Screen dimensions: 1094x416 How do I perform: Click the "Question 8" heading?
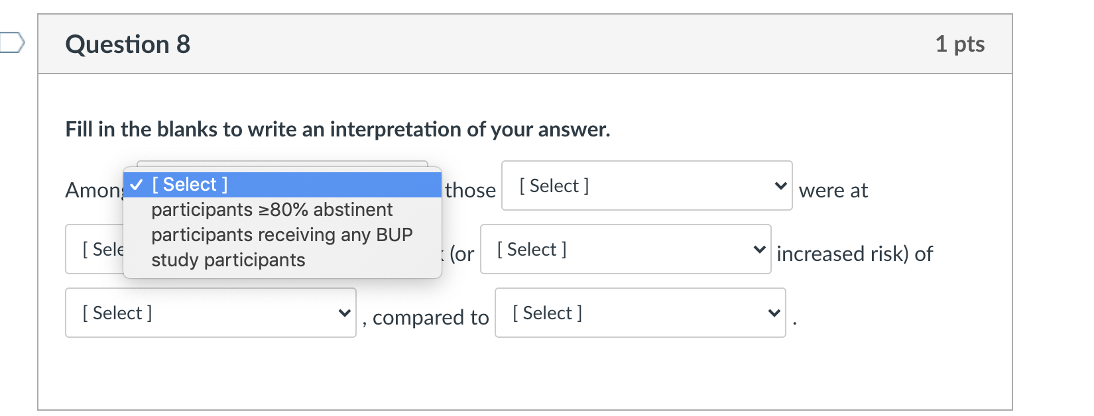click(x=128, y=44)
